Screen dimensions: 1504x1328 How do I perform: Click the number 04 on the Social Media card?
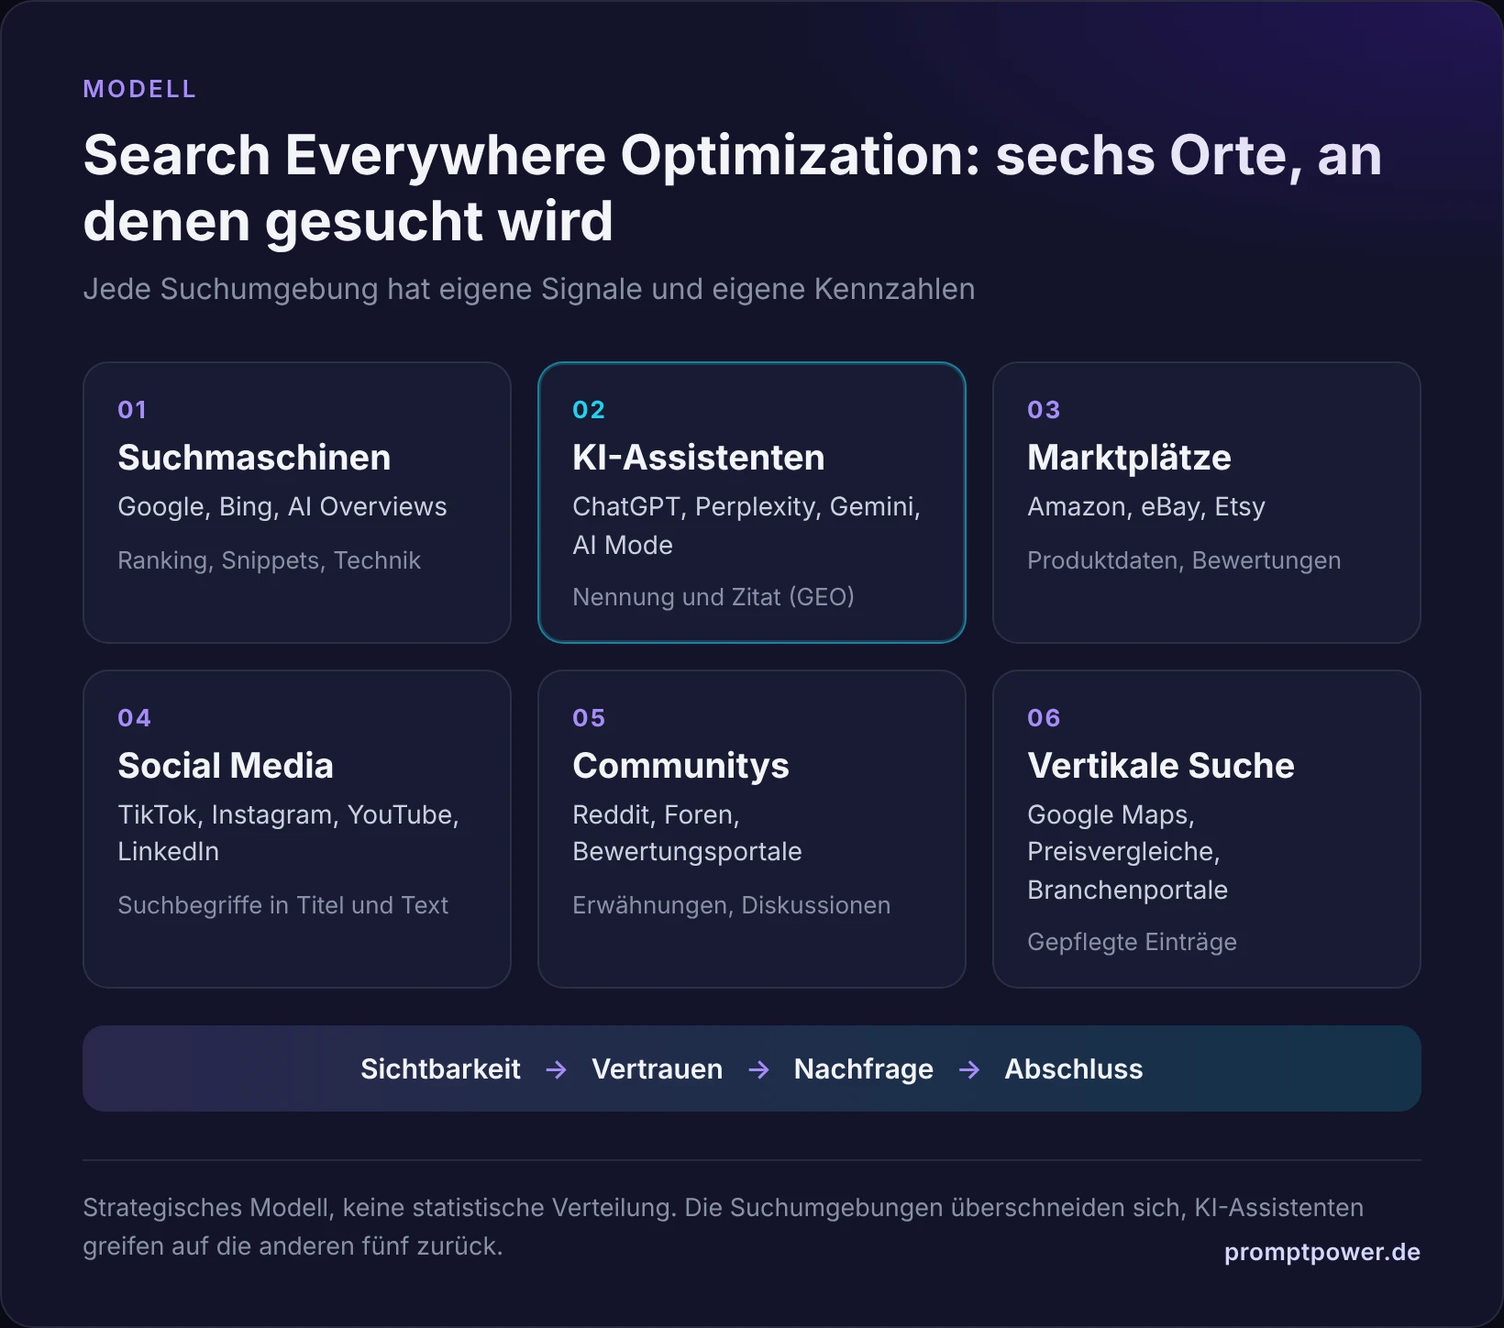click(134, 718)
